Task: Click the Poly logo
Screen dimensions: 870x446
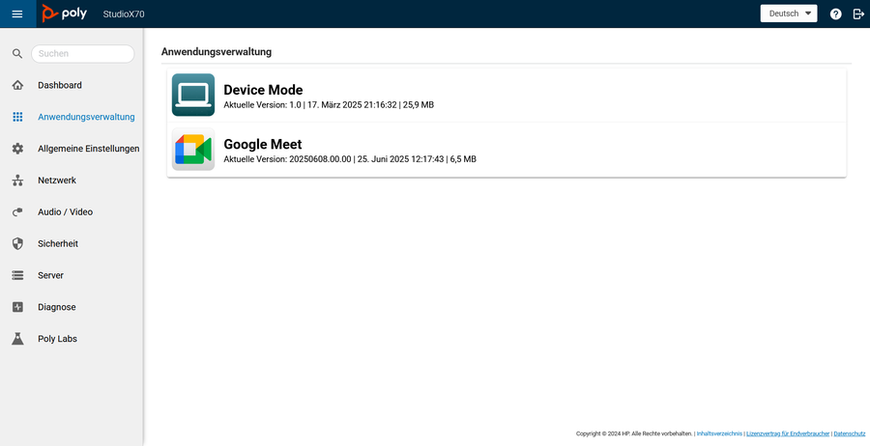Action: (x=65, y=14)
